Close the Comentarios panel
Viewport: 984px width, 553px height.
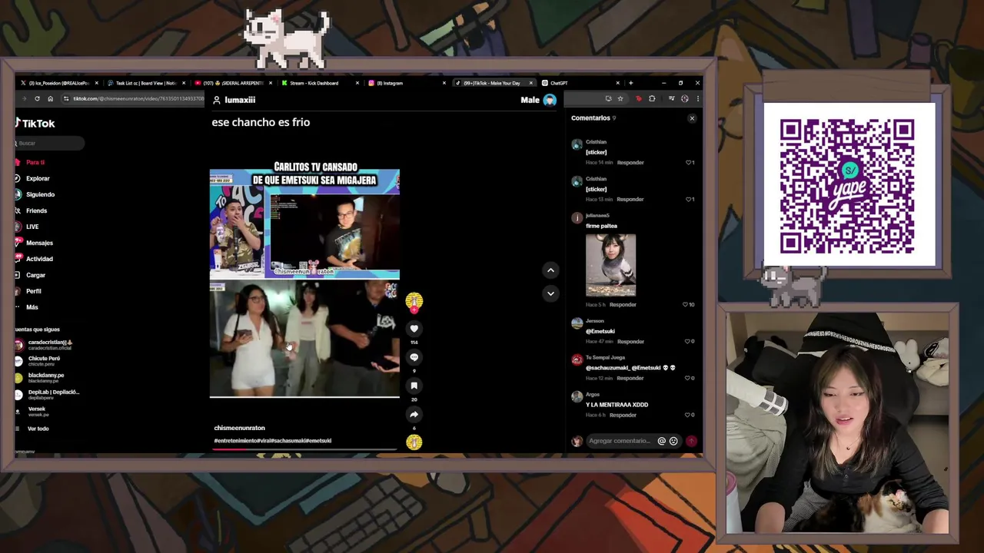click(692, 118)
